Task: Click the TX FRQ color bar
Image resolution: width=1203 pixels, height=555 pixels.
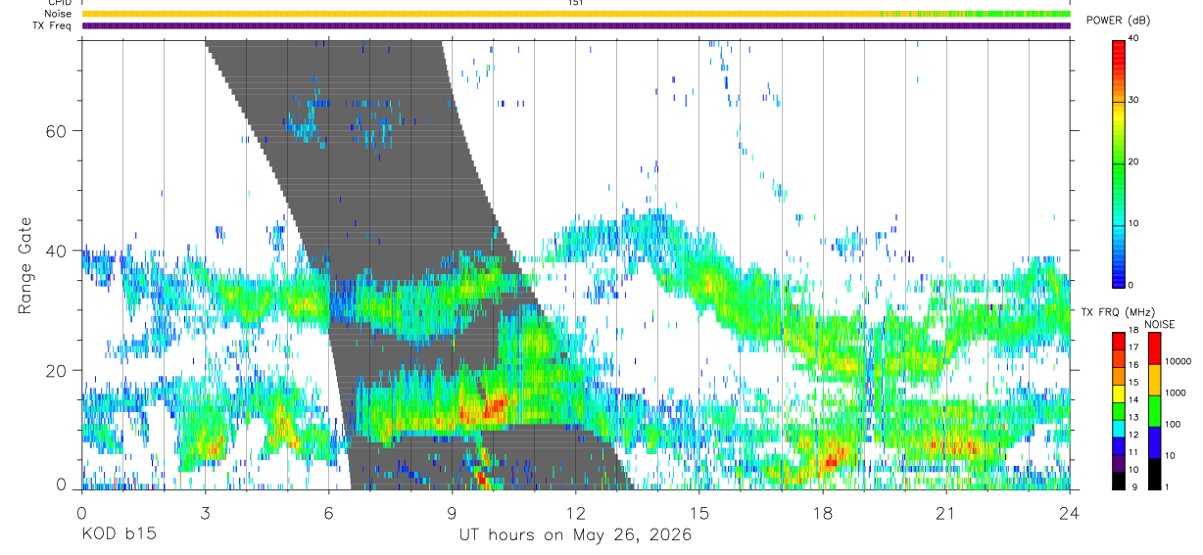Action: click(x=1119, y=410)
